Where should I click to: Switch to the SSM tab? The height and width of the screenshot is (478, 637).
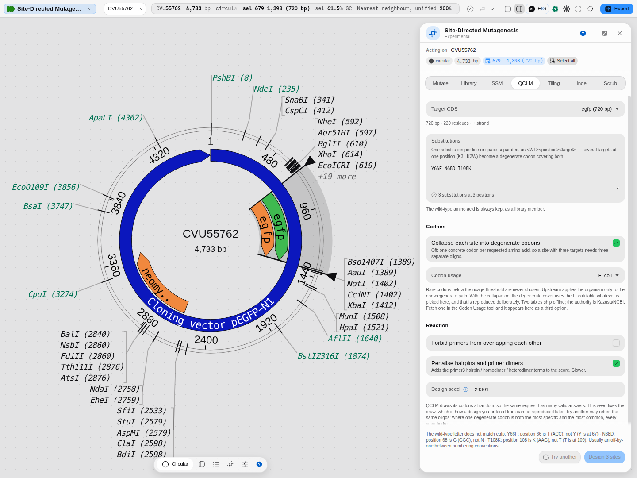(x=497, y=83)
